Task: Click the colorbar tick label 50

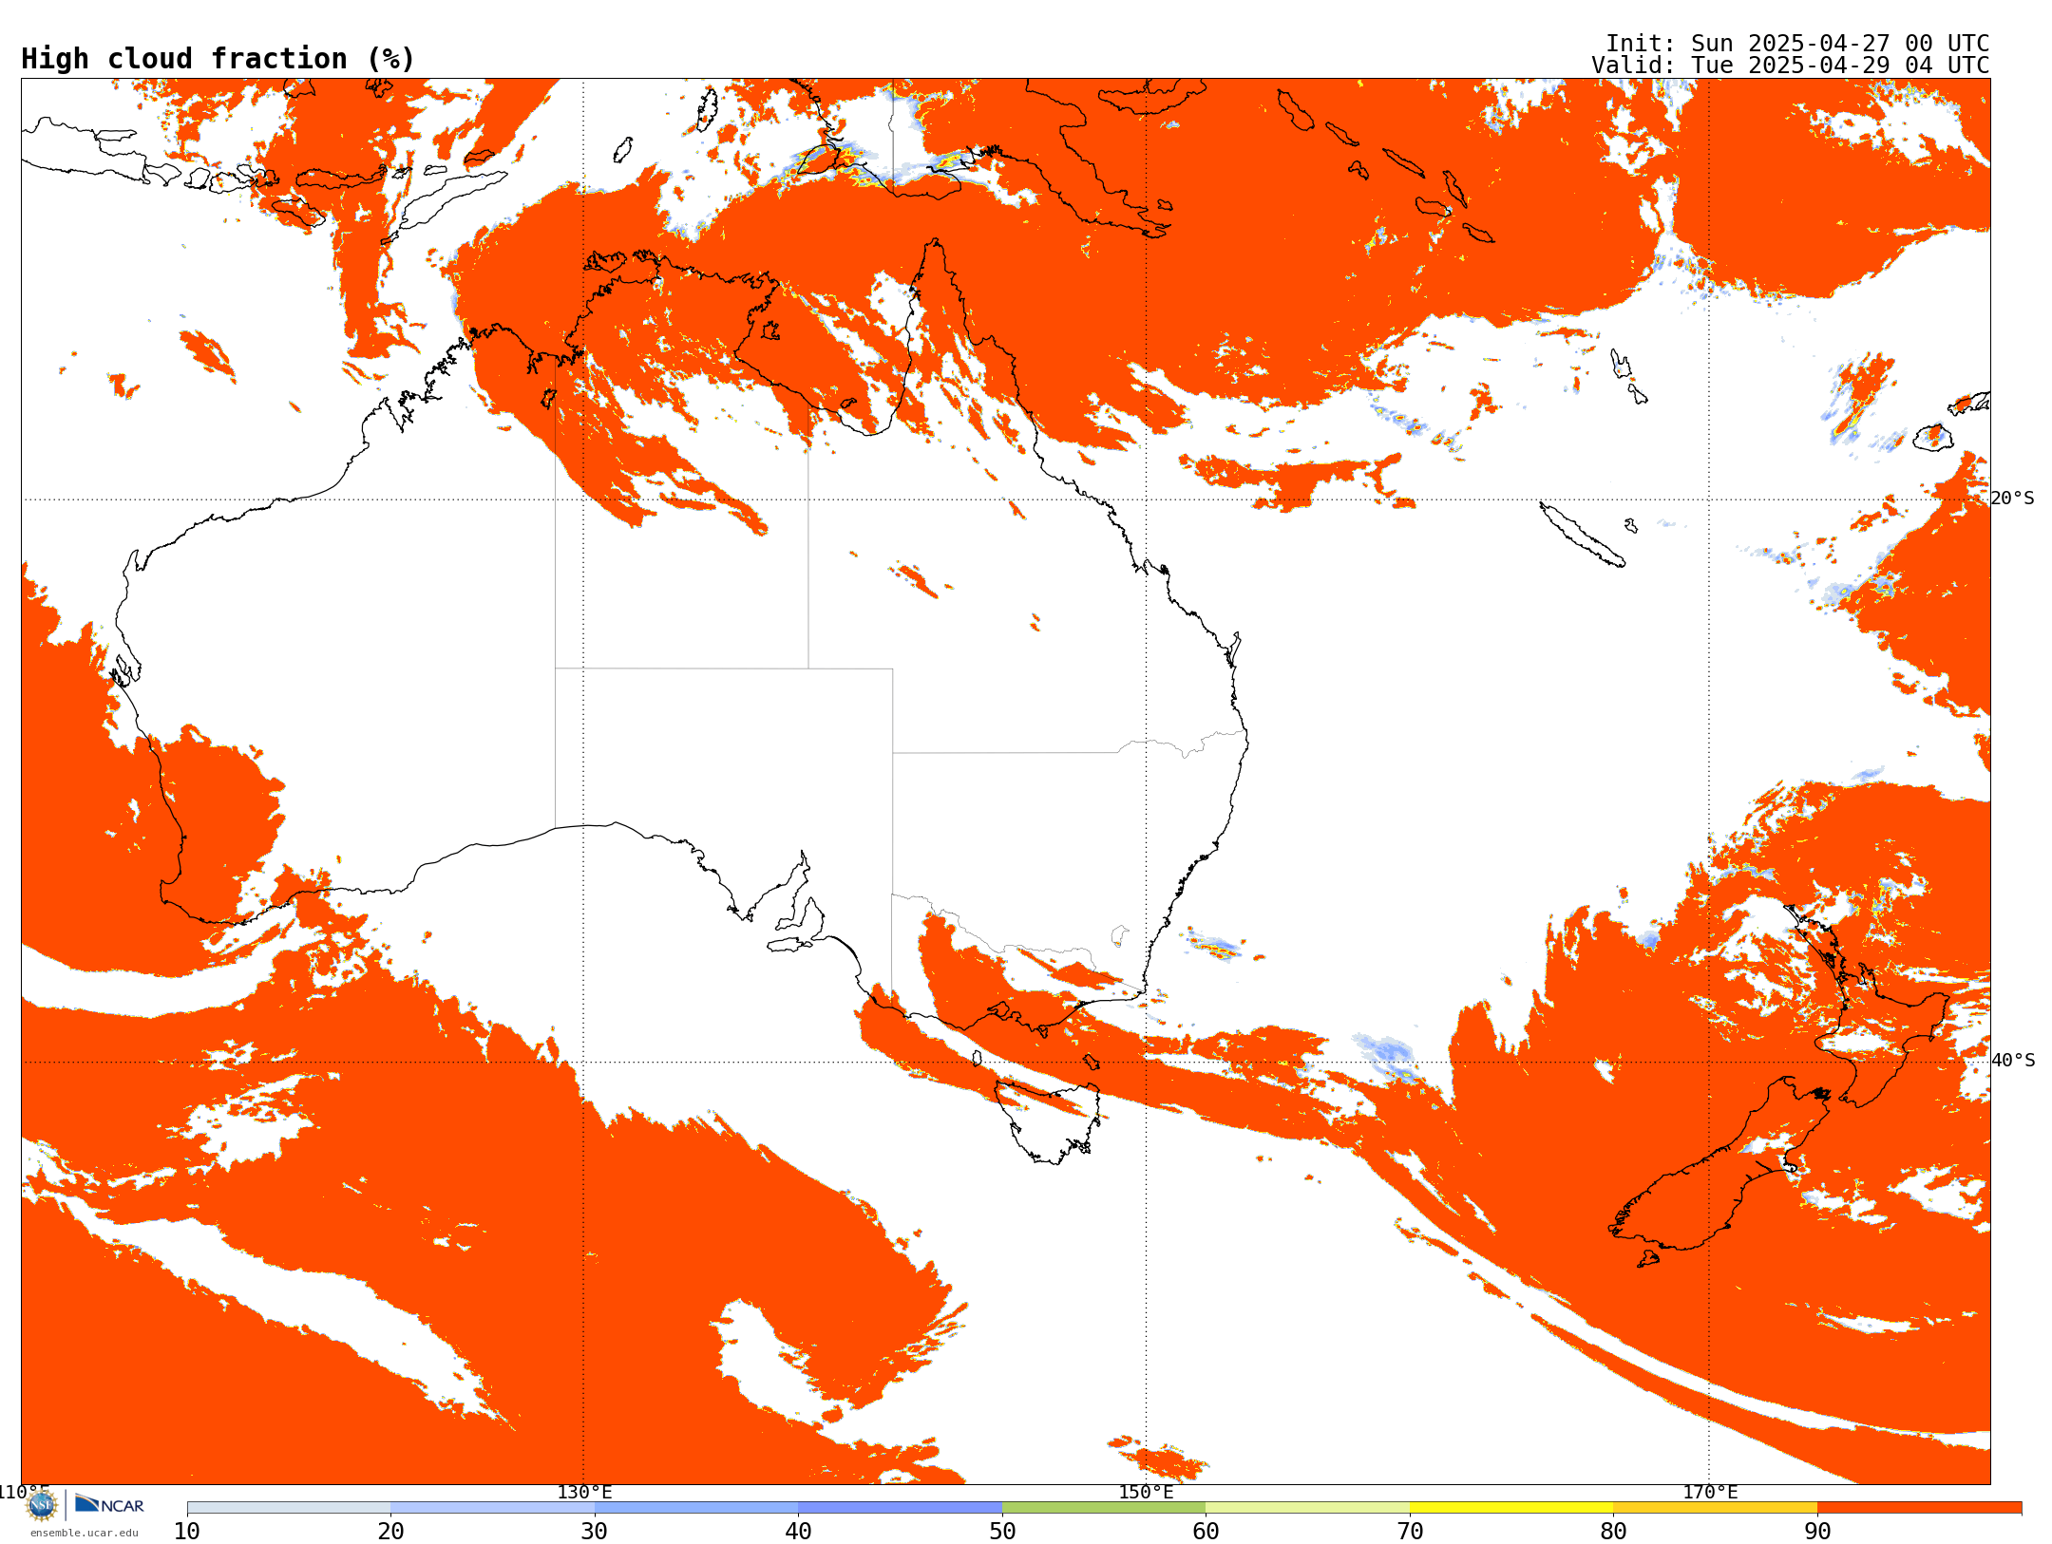Action: point(1002,1532)
